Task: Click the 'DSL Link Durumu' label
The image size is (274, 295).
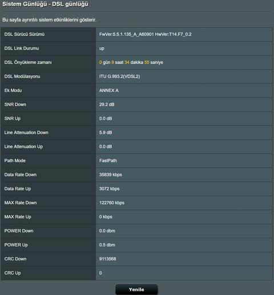Action: 22,49
